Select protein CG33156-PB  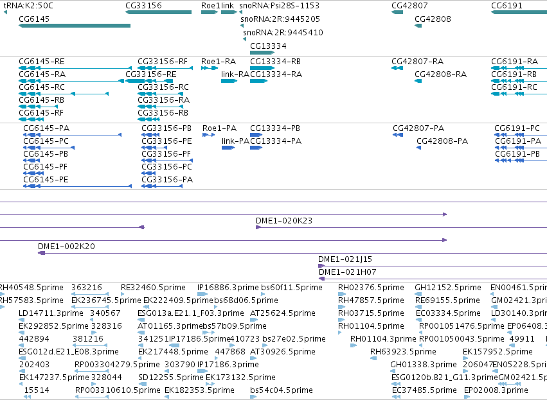(x=150, y=135)
